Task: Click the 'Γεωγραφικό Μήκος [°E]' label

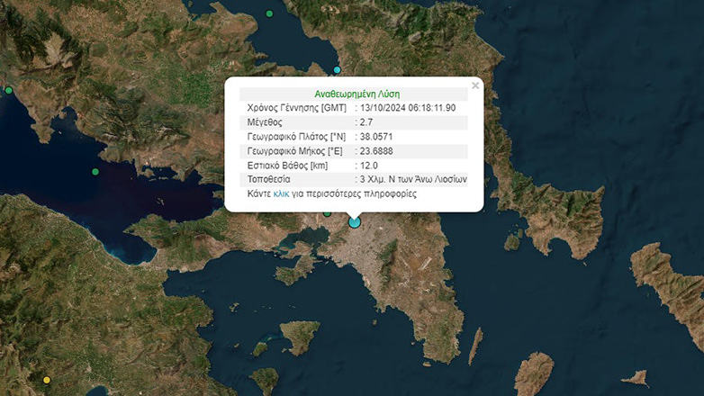Action: point(294,151)
